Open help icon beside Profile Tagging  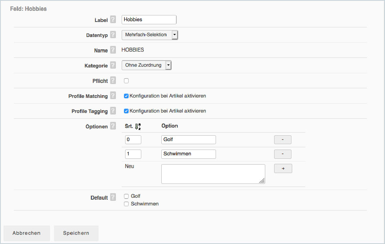pyautogui.click(x=113, y=111)
